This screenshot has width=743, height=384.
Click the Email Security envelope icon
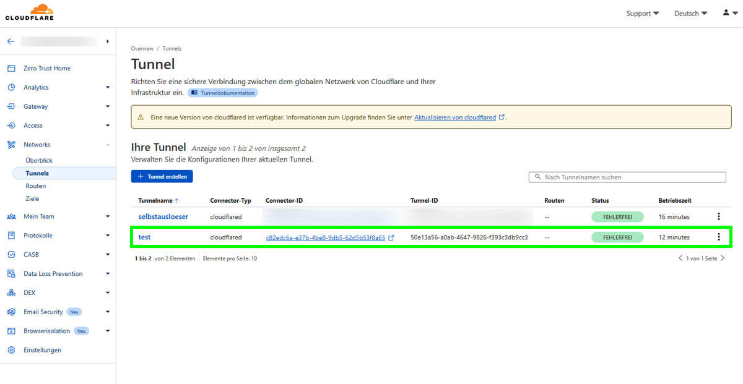tap(11, 312)
